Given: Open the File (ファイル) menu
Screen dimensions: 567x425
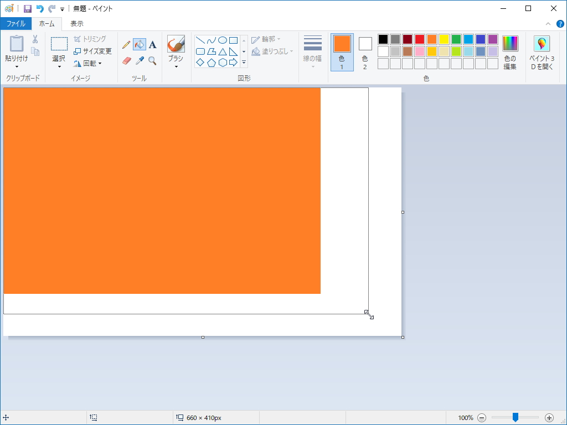Looking at the screenshot, I should [16, 24].
